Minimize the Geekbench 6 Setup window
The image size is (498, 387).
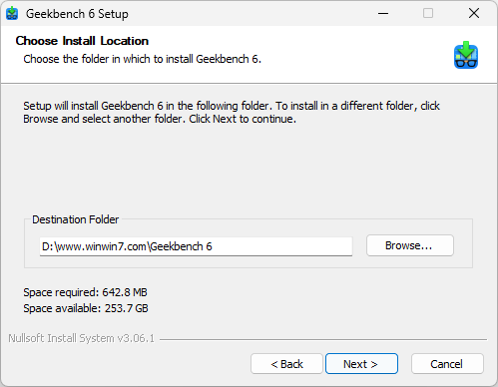[383, 14]
